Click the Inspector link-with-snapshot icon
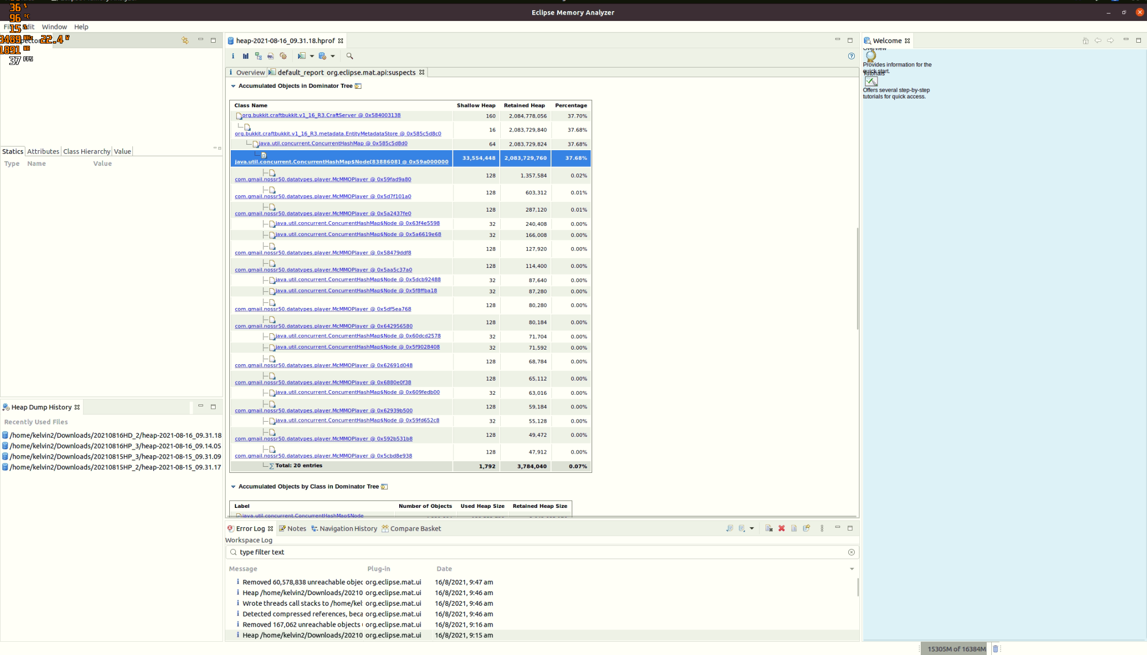The width and height of the screenshot is (1147, 655). pos(185,40)
